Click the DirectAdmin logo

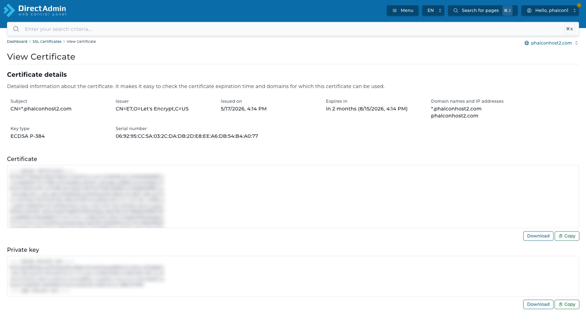[35, 10]
